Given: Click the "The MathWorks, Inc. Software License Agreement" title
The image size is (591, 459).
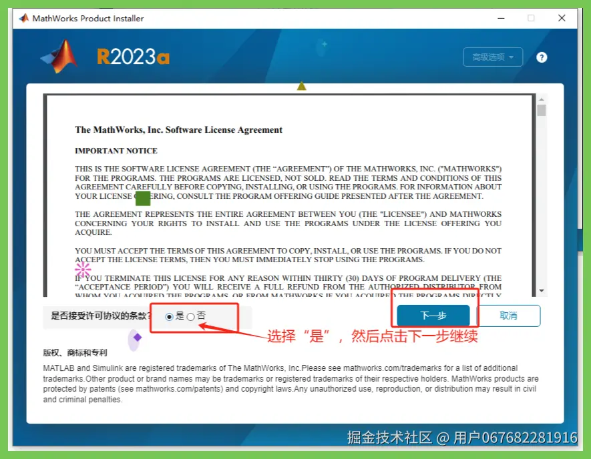Looking at the screenshot, I should click(179, 130).
